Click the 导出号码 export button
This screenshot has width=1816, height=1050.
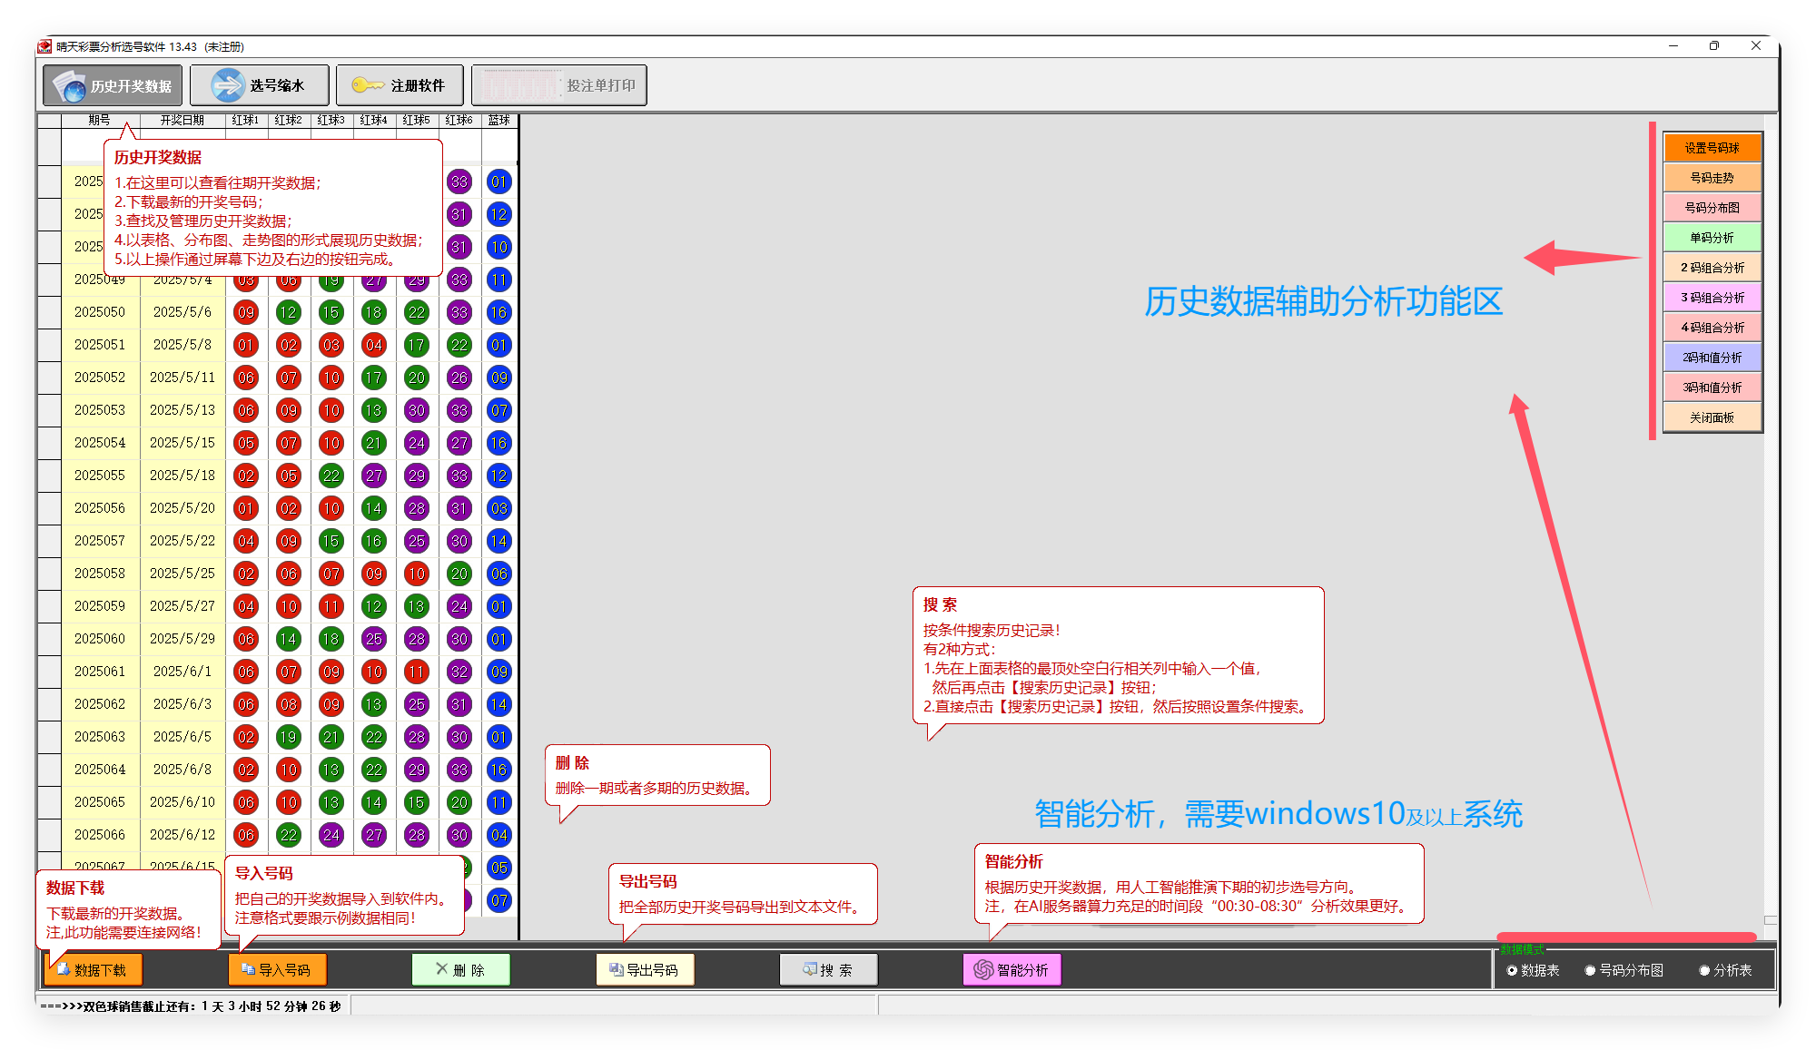click(x=645, y=970)
